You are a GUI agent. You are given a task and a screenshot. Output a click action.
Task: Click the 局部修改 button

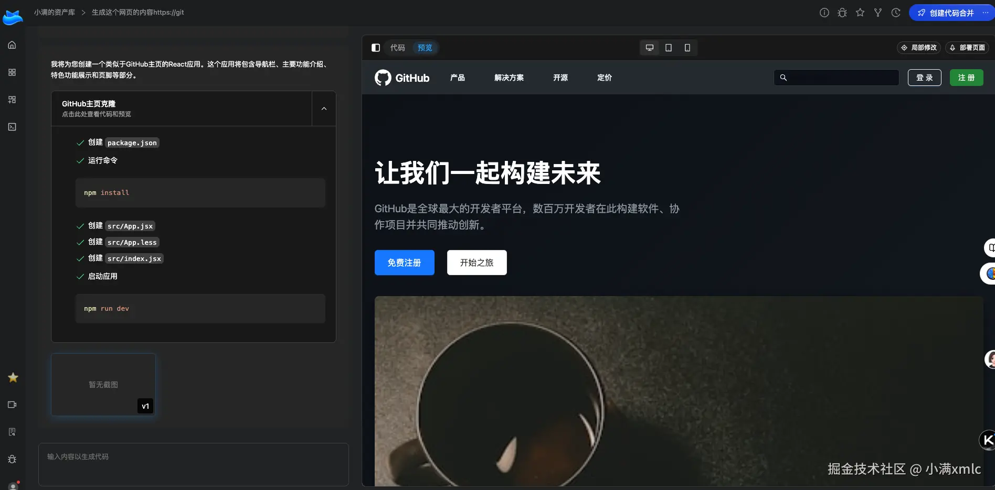[919, 48]
